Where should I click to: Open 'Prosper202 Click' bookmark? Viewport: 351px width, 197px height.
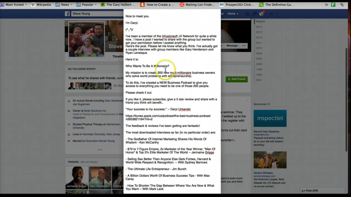pos(237,5)
